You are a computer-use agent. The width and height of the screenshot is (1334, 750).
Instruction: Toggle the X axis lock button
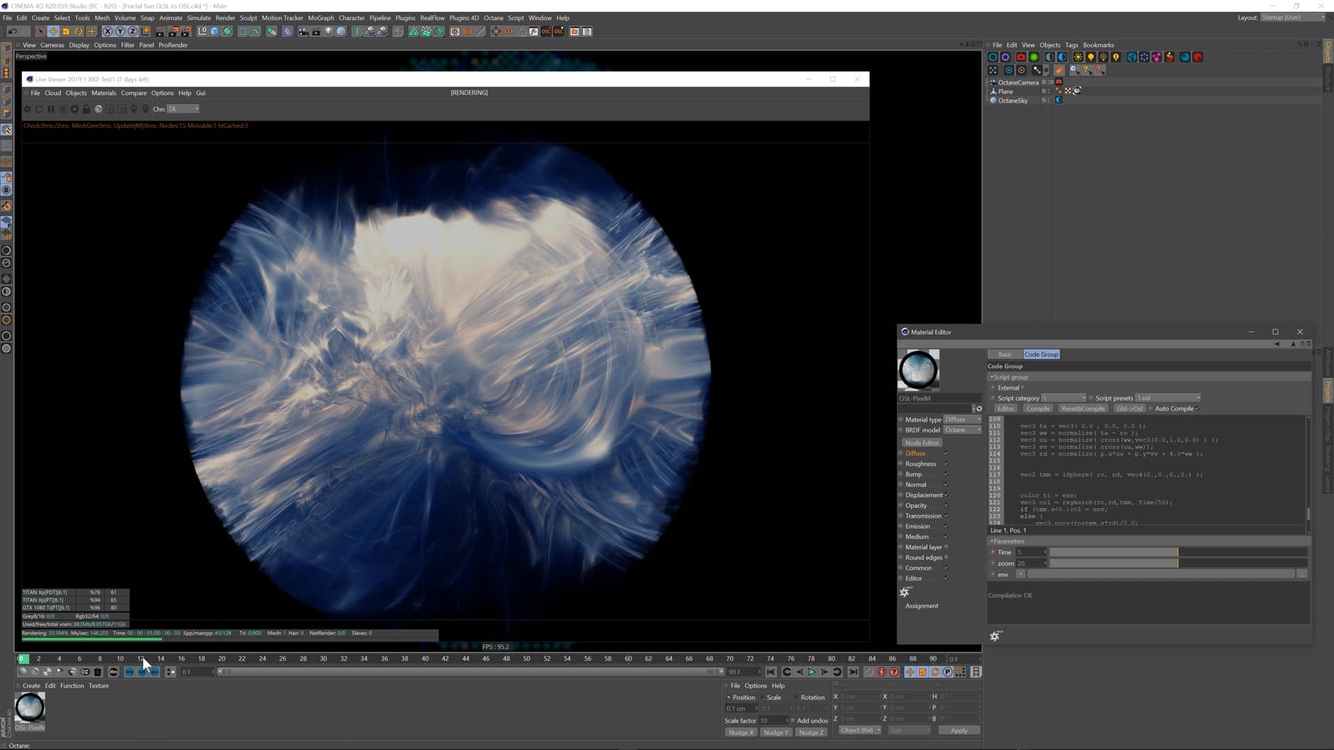click(x=108, y=31)
